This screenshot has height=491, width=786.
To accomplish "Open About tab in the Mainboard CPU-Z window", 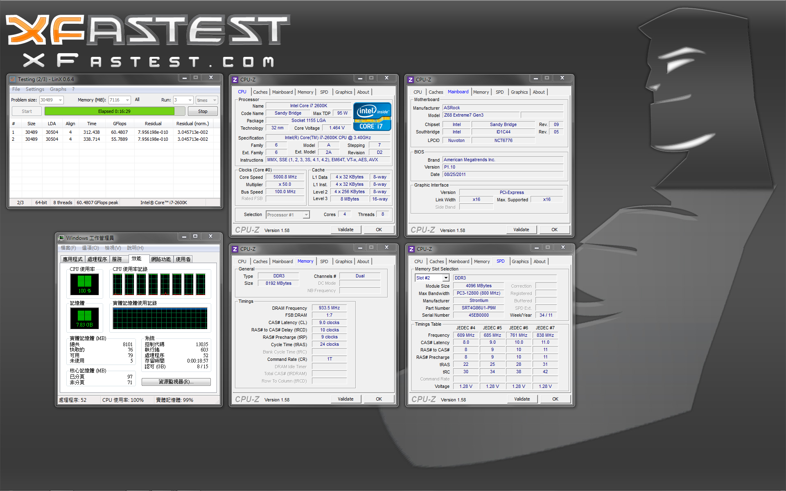I will click(539, 92).
